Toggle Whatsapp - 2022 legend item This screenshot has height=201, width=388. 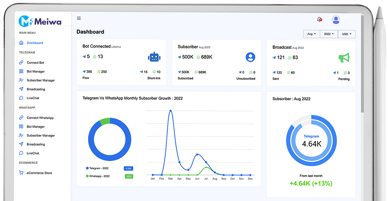click(98, 176)
